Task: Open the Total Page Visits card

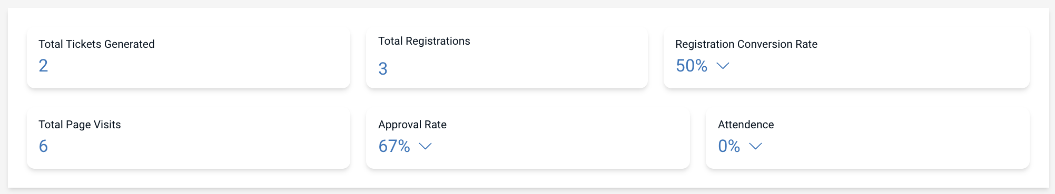Action: tap(189, 139)
